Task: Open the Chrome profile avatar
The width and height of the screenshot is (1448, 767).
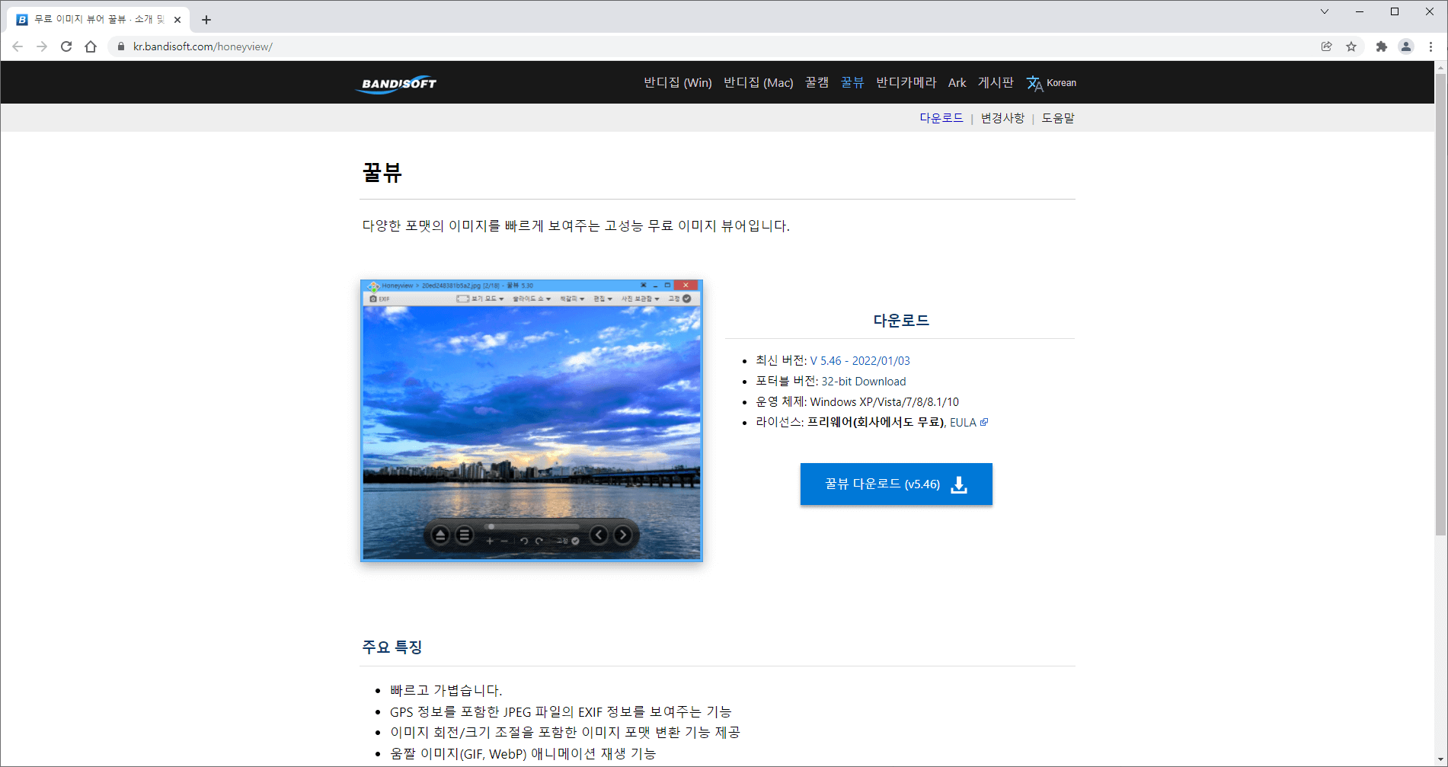Action: (1406, 46)
